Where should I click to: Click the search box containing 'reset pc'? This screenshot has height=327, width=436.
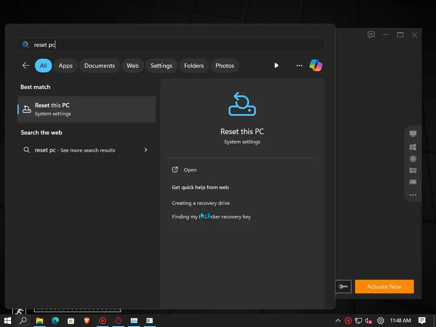[x=170, y=45]
